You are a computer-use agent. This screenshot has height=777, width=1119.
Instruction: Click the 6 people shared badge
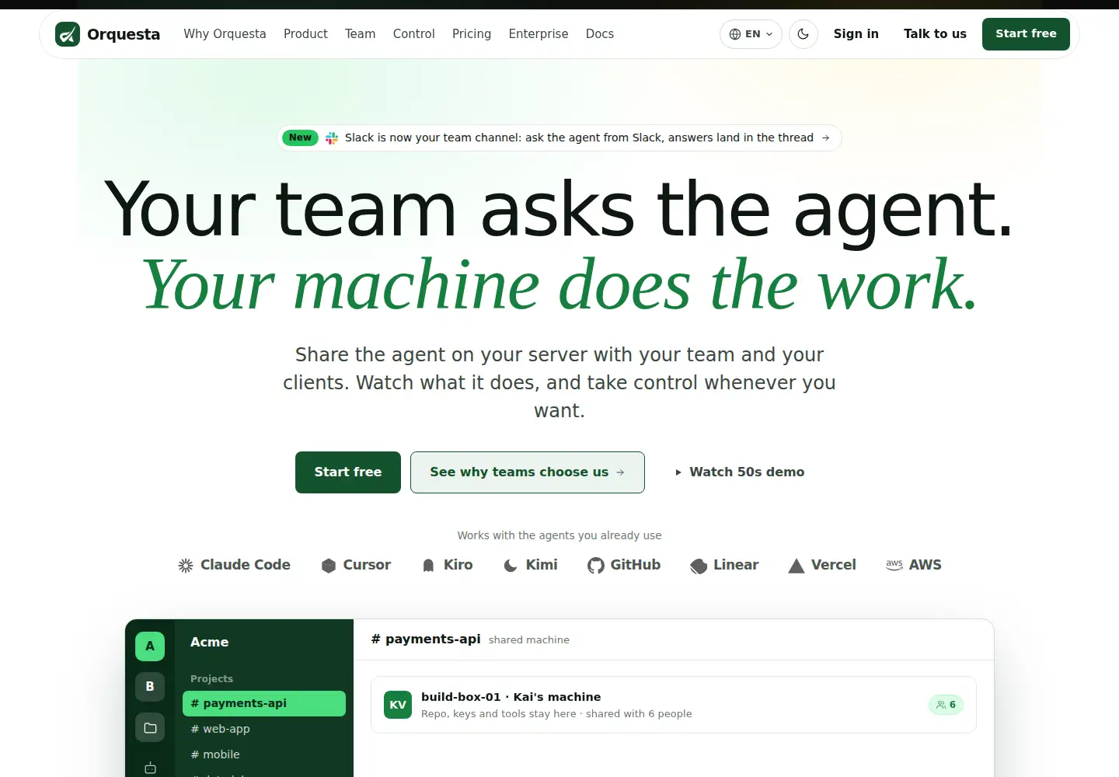946,705
